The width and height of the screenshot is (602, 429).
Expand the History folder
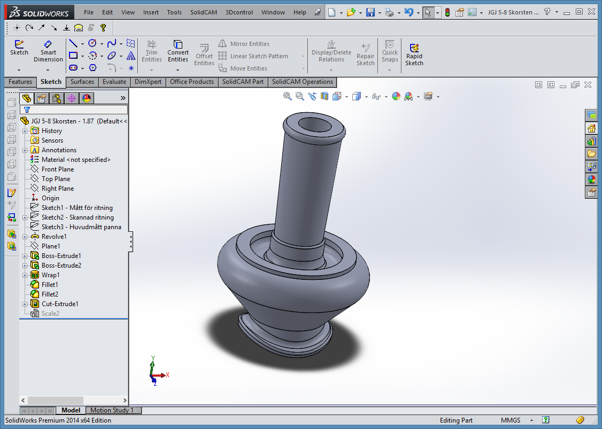[x=25, y=131]
